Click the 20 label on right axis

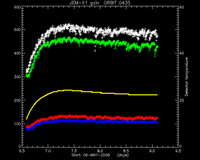(182, 100)
